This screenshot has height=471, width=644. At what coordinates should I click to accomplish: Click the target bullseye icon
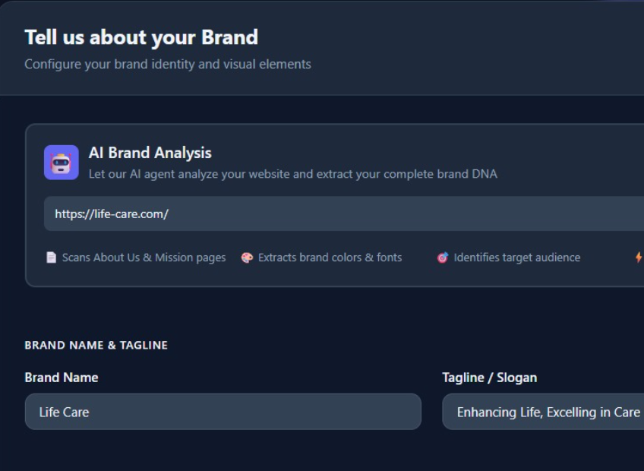coord(442,258)
